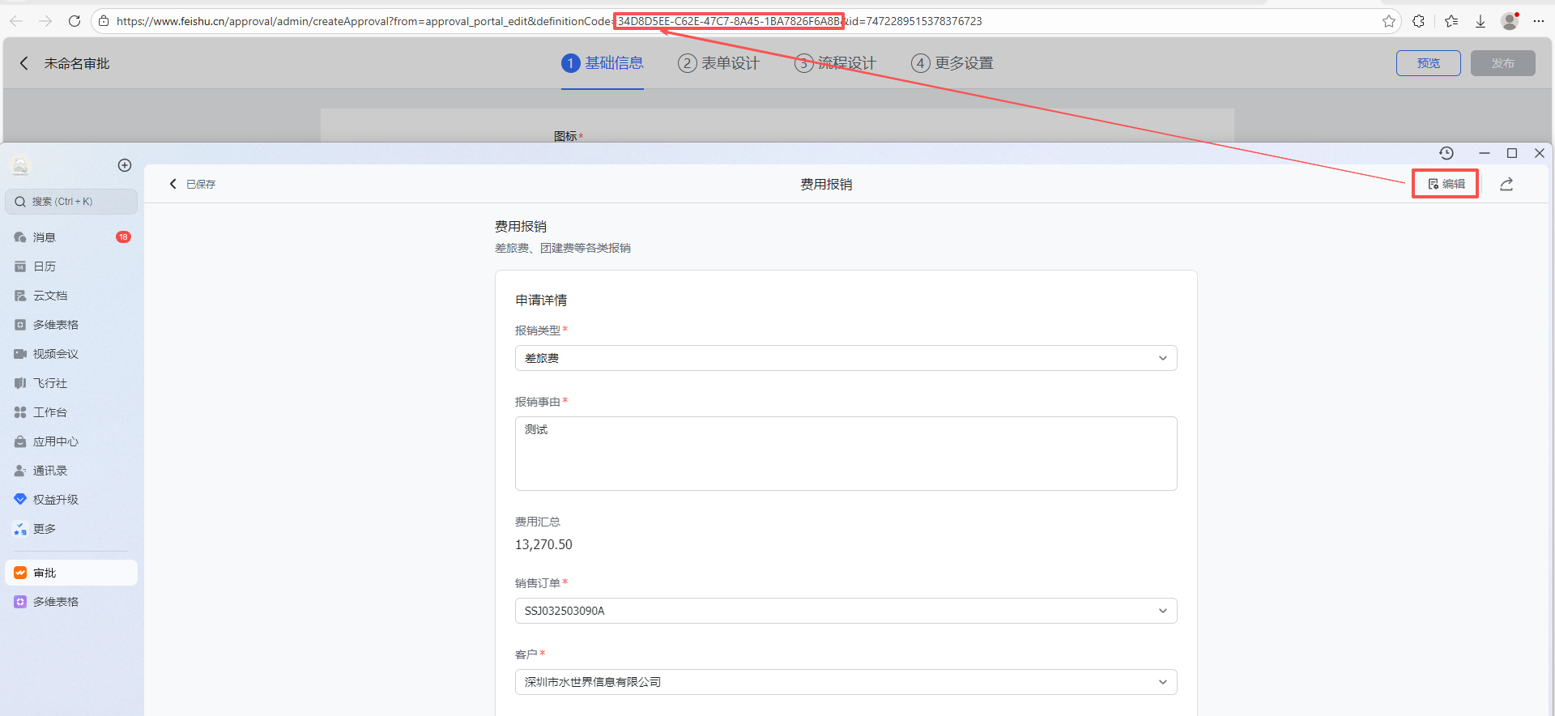1555x716 pixels.
Task: Open 通讯录 contacts in sidebar
Action: point(50,471)
